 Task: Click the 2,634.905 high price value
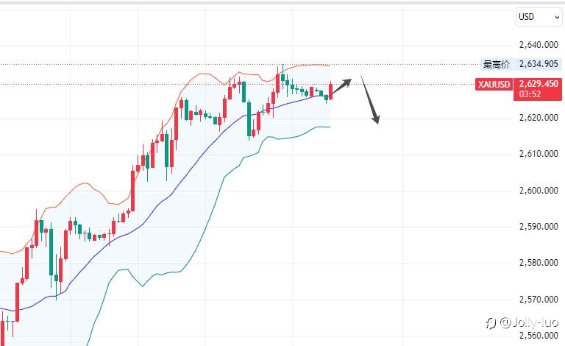(x=539, y=64)
